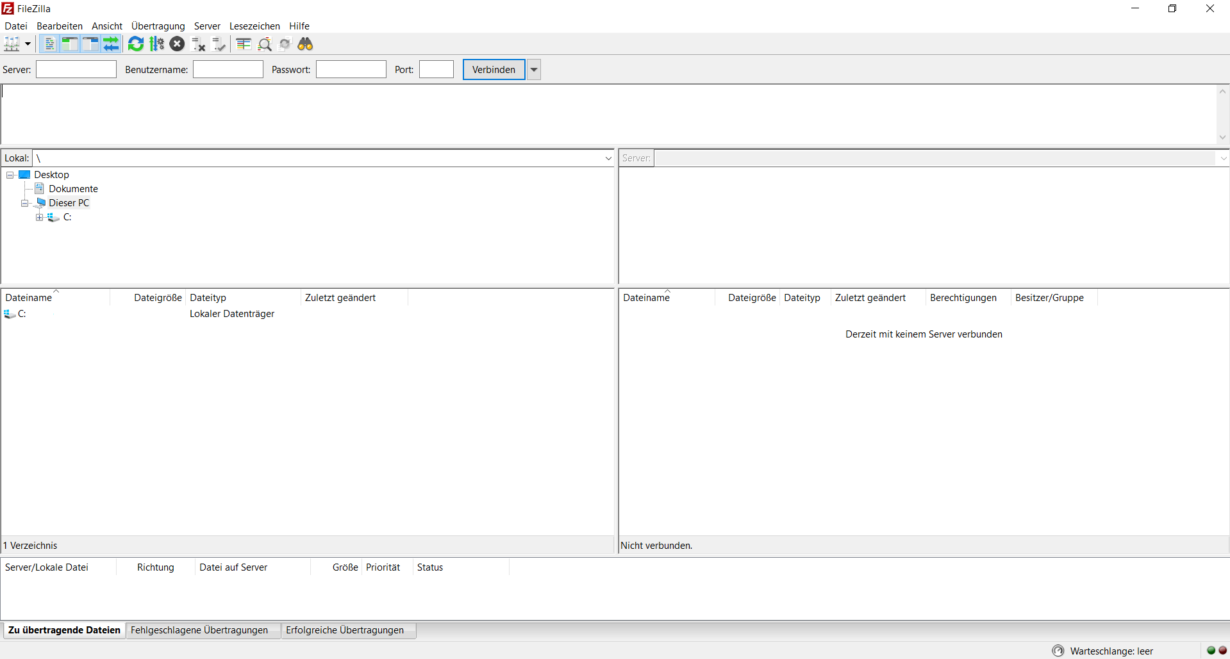
Task: Open the Übertragung menu
Action: (158, 26)
